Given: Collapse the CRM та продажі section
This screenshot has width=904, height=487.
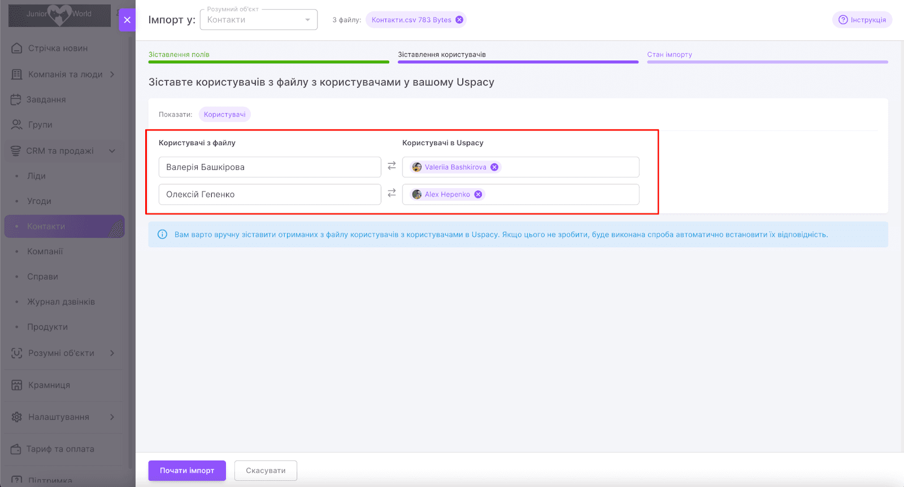Looking at the screenshot, I should point(112,151).
